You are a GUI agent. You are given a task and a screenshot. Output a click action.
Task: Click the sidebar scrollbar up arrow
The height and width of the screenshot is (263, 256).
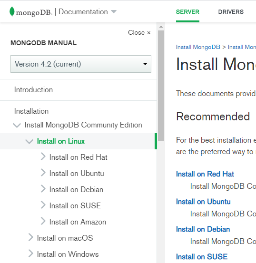click(161, 27)
